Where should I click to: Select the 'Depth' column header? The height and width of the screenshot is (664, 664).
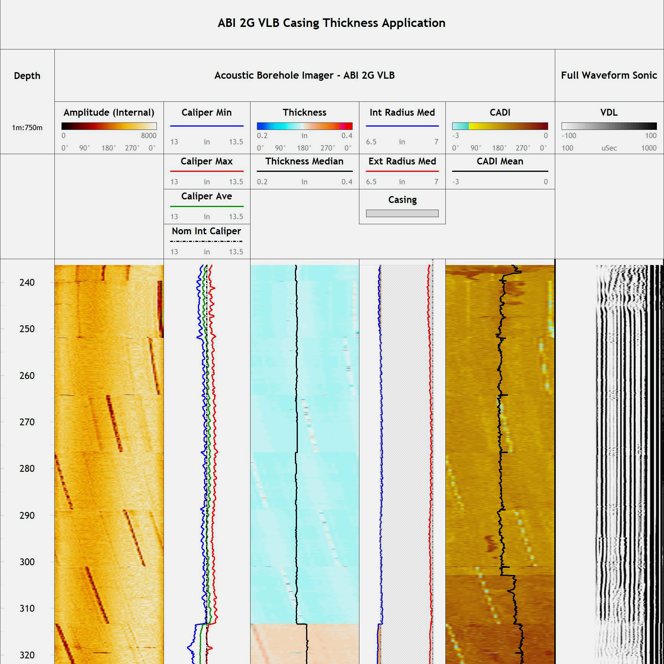pos(27,76)
